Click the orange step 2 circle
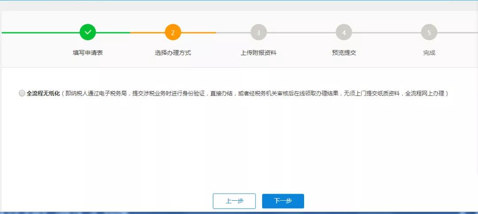Viewport: 478px width, 214px height. pyautogui.click(x=173, y=32)
